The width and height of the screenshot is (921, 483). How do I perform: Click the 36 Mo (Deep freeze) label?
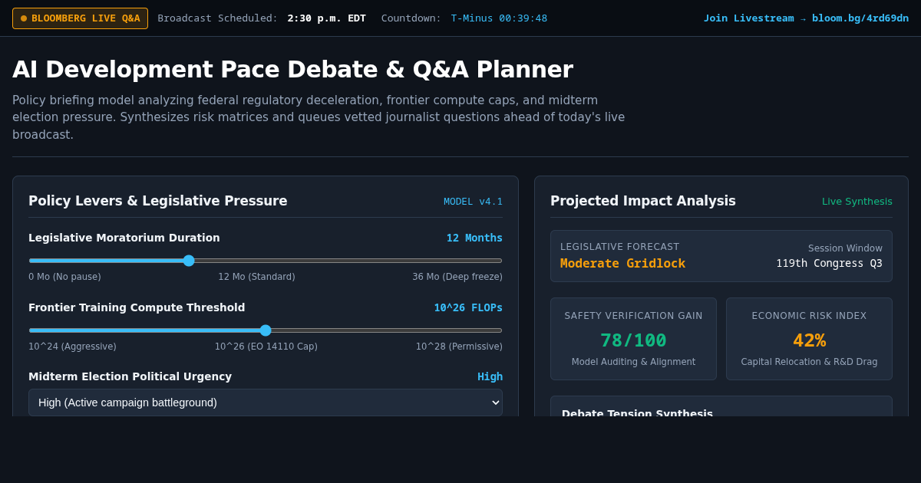457,277
